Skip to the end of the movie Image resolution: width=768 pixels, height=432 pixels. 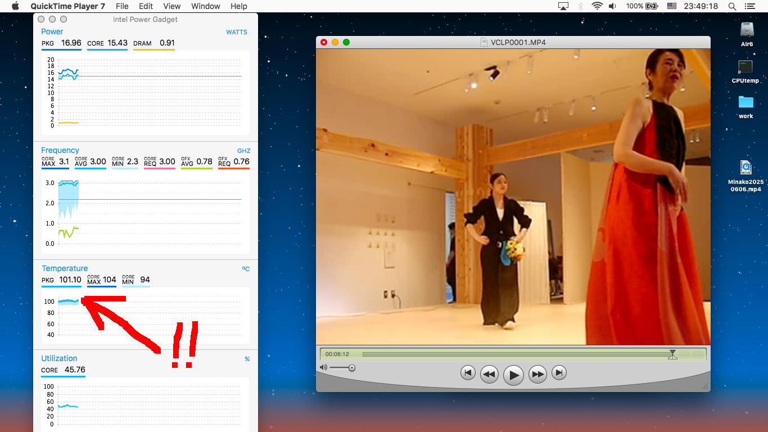(559, 373)
